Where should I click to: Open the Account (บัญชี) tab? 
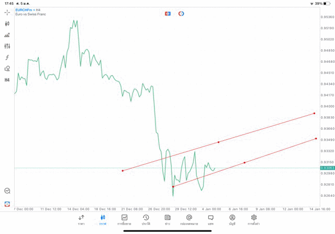[232, 219]
